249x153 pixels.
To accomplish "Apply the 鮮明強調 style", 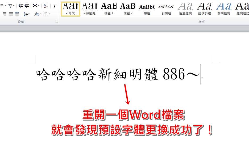I will (x=224, y=9).
